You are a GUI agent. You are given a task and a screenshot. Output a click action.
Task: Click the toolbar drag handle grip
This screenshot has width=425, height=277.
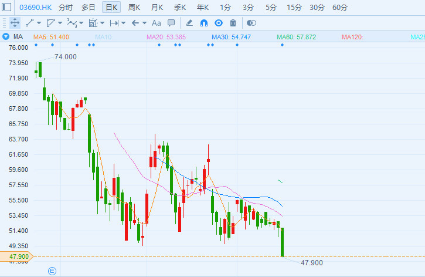coord(4,23)
